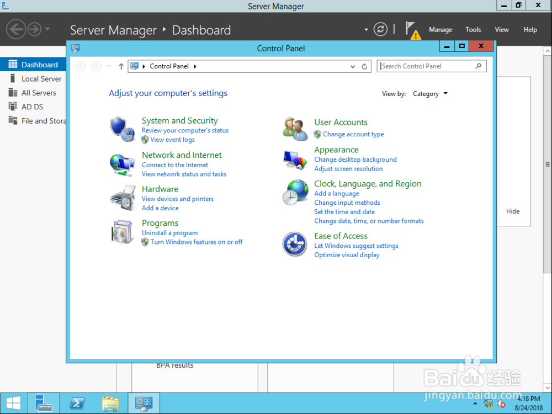Click the muted volume tray icon
The height and width of the screenshot is (414, 552).
(501, 404)
